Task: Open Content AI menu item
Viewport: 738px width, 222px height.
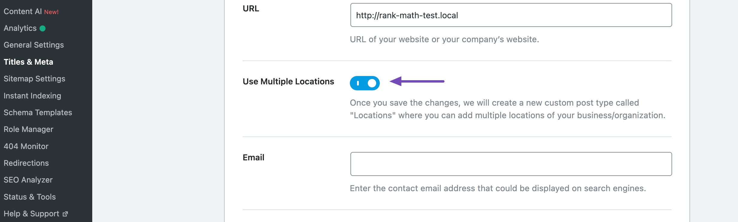Action: coord(23,11)
